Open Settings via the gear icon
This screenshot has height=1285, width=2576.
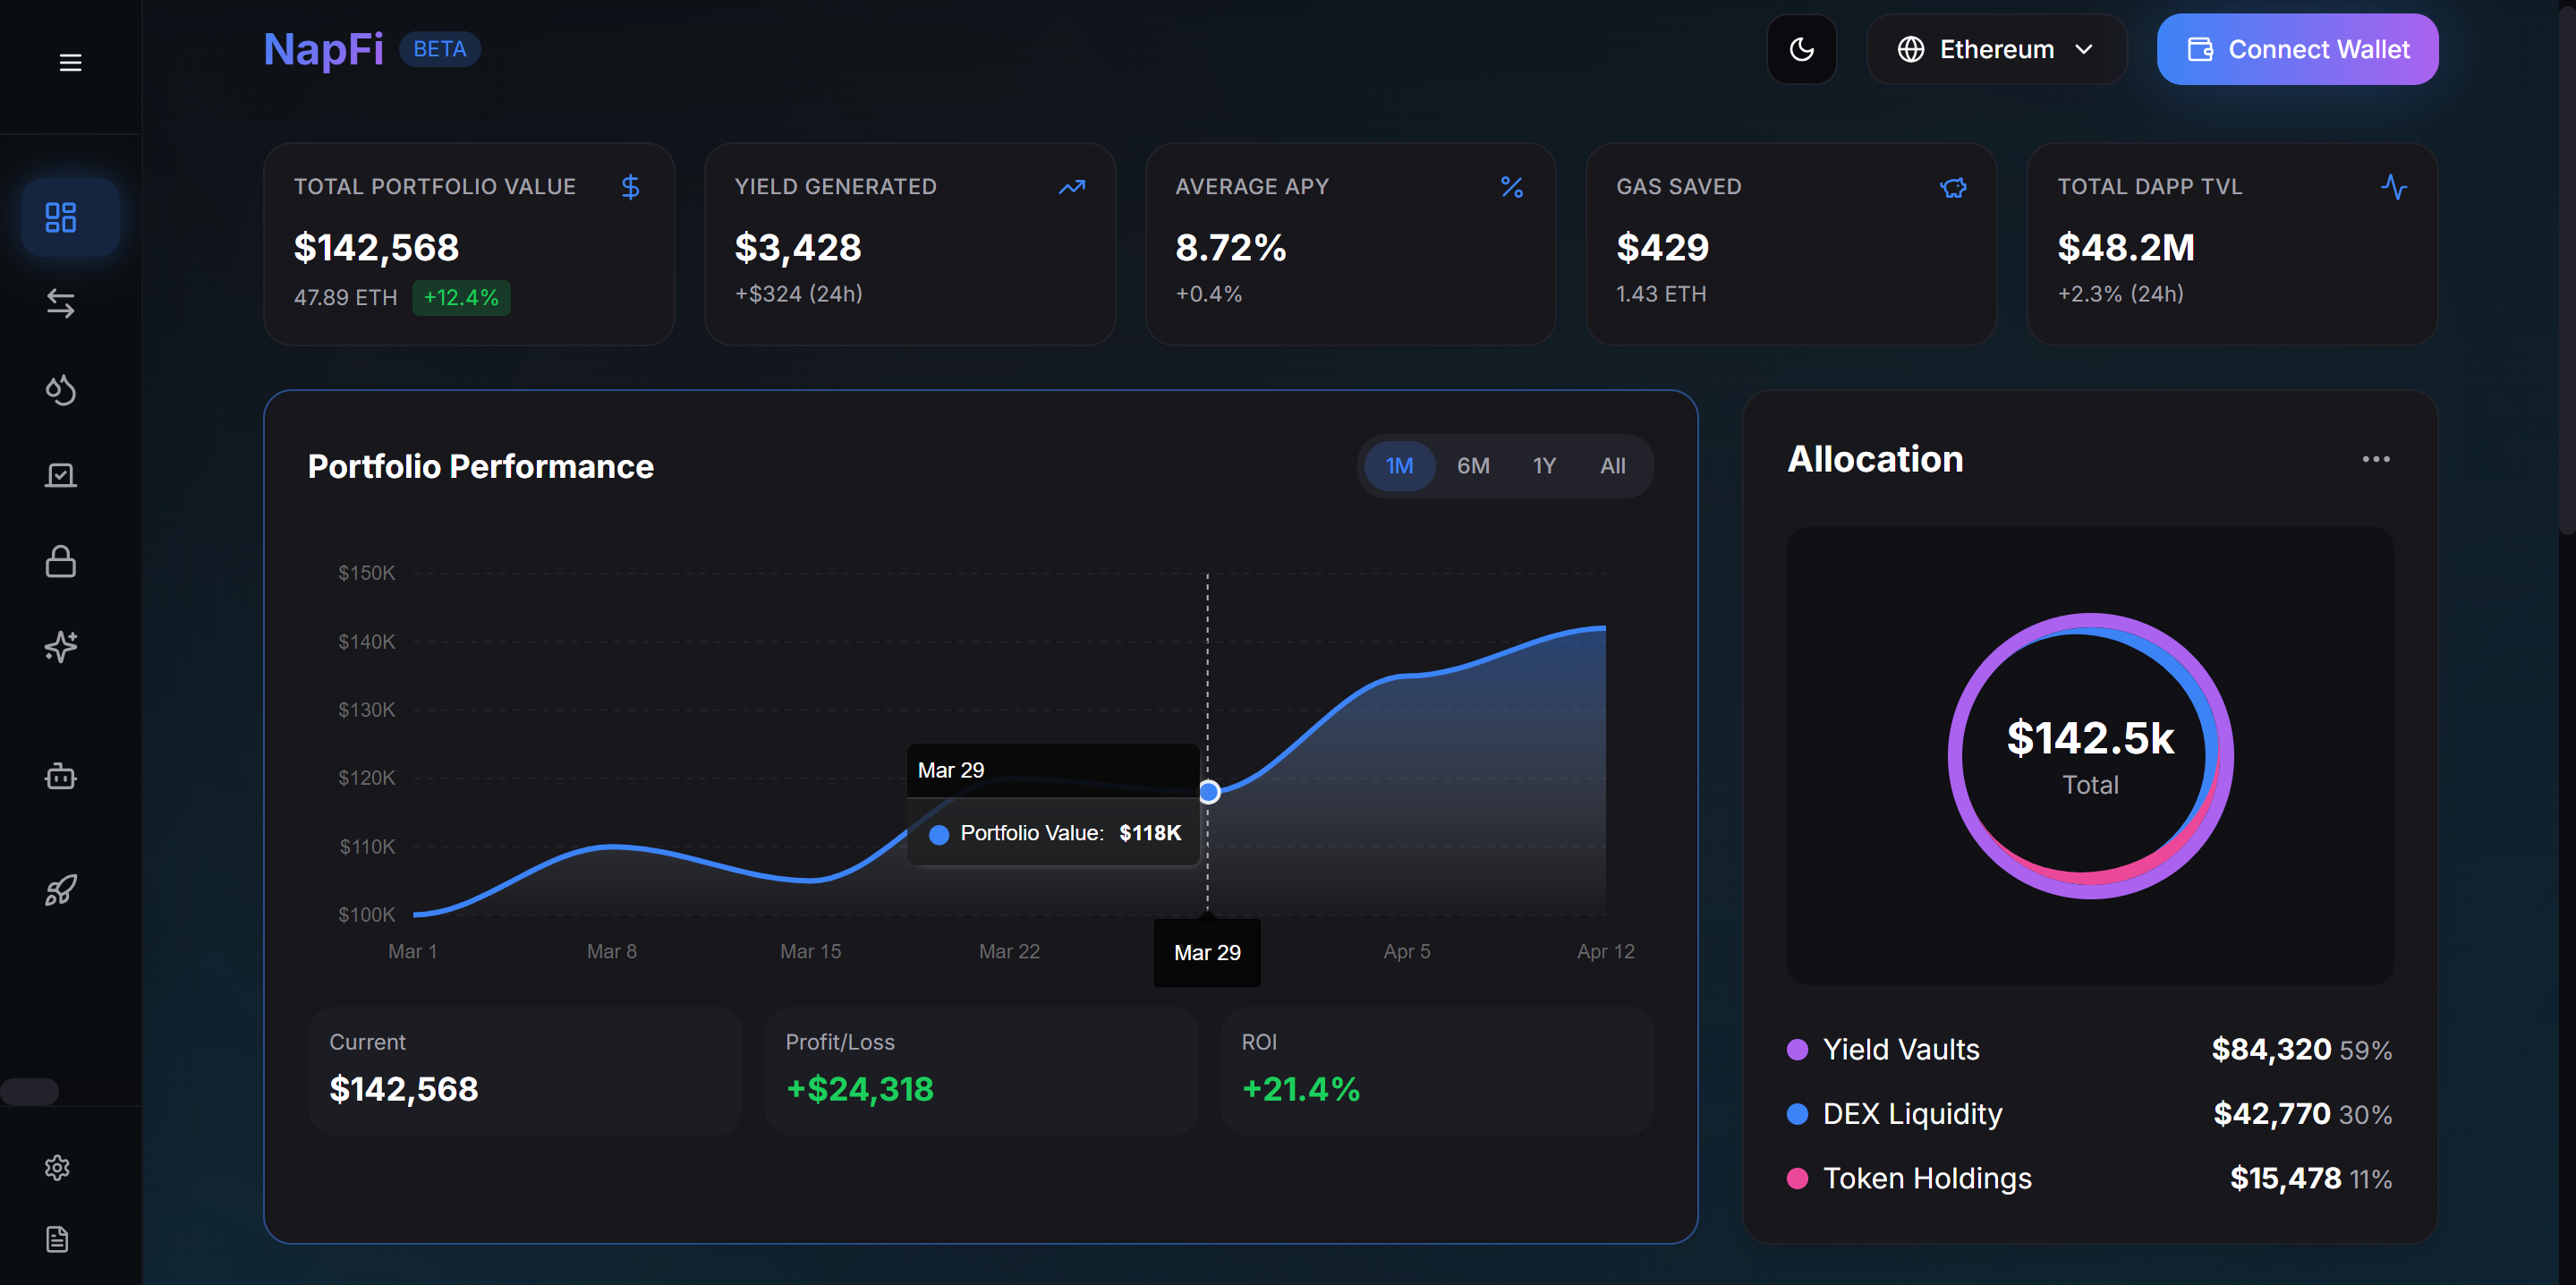click(x=57, y=1167)
